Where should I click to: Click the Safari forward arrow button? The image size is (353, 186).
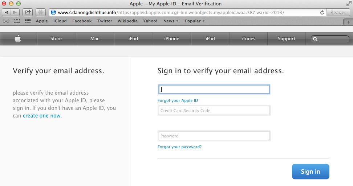15,12
